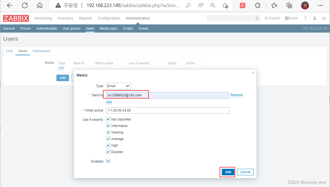
Task: Open the Reports menu
Action: click(85, 18)
